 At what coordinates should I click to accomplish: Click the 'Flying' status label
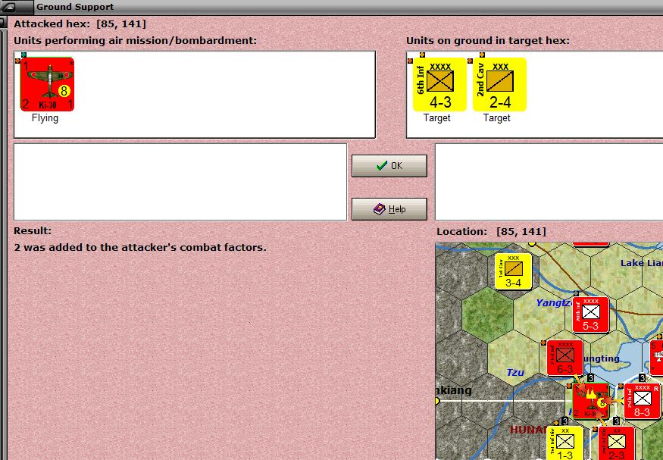45,118
